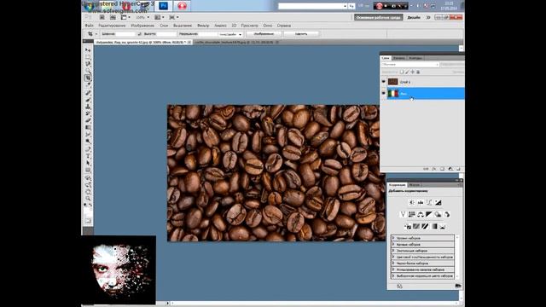Open the Редактирование menu
The height and width of the screenshot is (307, 546).
112,26
